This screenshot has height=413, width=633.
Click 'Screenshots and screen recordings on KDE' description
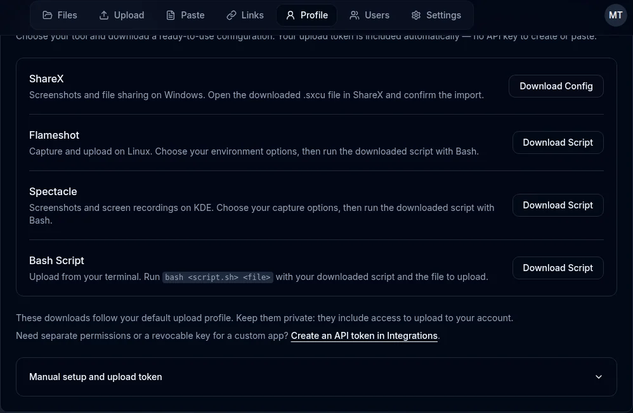click(261, 214)
